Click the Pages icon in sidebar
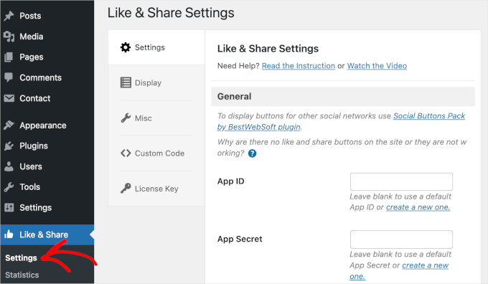Viewport: 488px width, 284px height. tap(9, 57)
